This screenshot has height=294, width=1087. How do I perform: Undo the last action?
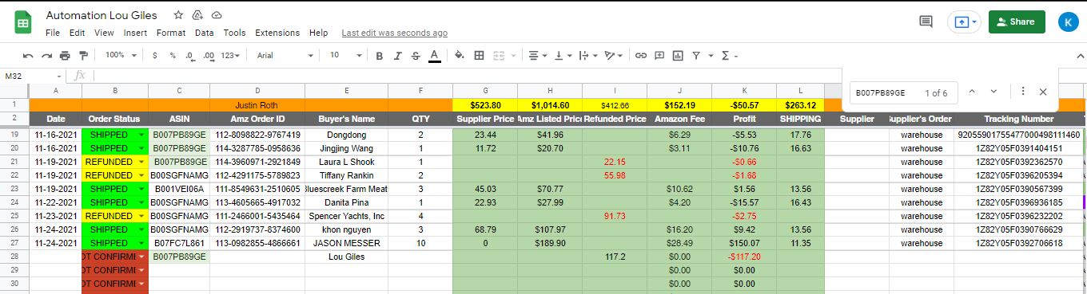(28, 56)
